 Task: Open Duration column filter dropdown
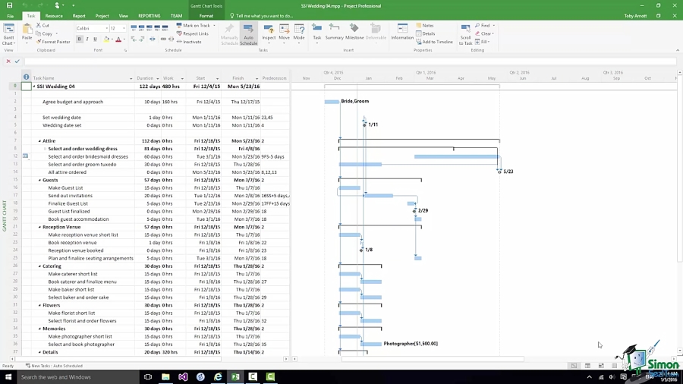tap(157, 78)
